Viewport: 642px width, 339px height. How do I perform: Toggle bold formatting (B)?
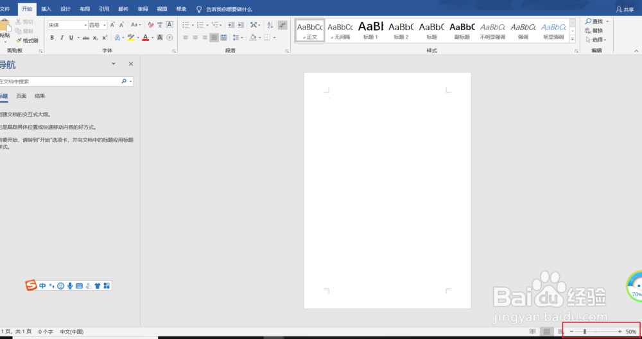click(52, 38)
